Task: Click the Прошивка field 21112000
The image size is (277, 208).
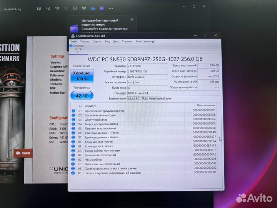Action: tap(147, 66)
